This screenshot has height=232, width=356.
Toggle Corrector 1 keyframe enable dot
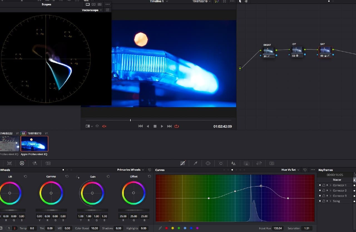coord(320,185)
